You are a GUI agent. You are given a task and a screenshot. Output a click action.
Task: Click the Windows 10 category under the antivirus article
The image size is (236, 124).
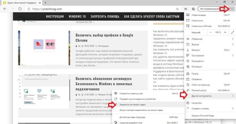tap(103, 95)
